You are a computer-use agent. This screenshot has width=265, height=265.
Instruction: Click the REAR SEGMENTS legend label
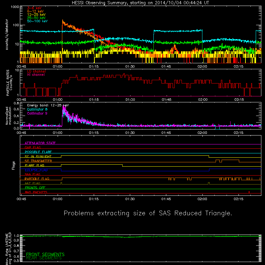coord(44,258)
